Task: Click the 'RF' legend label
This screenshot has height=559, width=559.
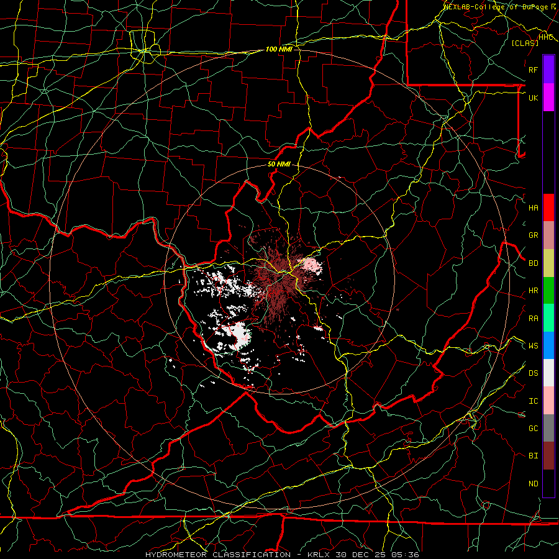Action: (533, 70)
